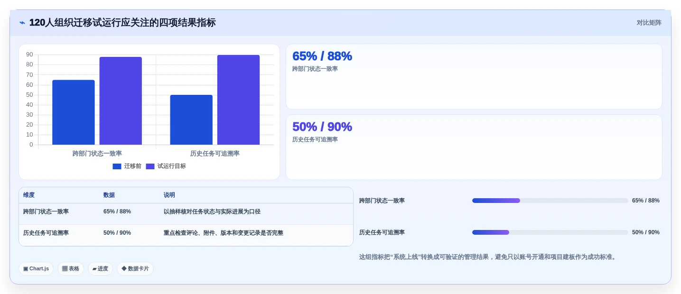Image resolution: width=681 pixels, height=294 pixels.
Task: Click the title 120人组织迁移试运行应关注的四项结果指标
Action: click(x=122, y=23)
